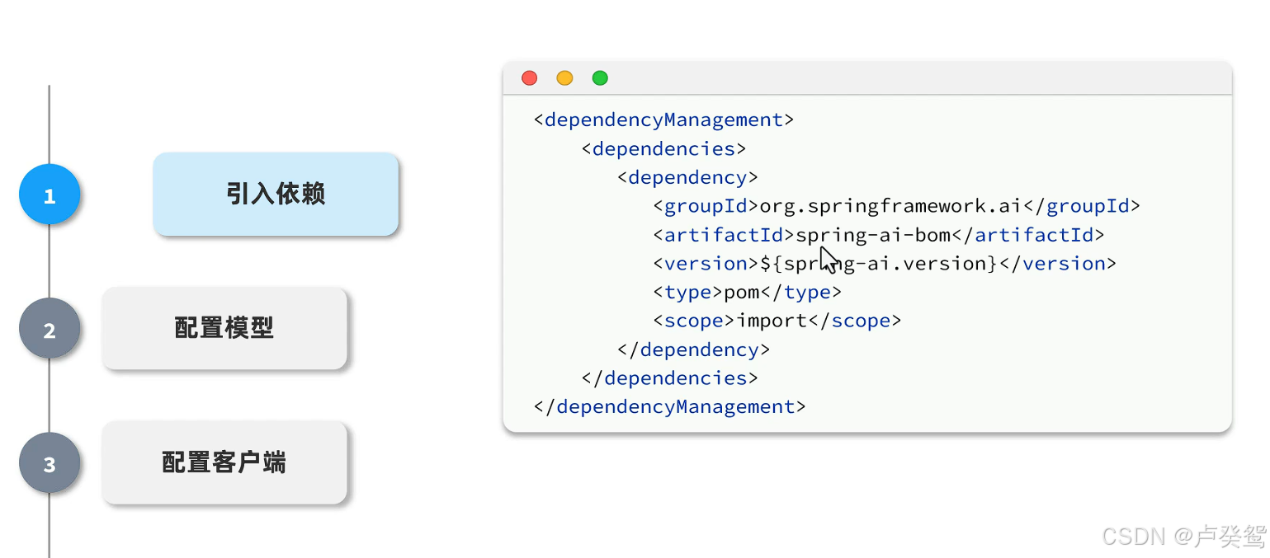Viewport: 1270px width, 558px height.
Task: Click the yellow minimize dot on code window
Action: [564, 78]
